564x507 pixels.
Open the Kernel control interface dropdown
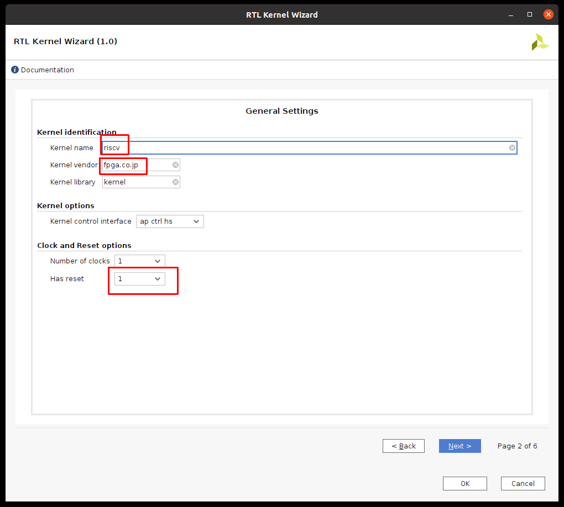(170, 221)
